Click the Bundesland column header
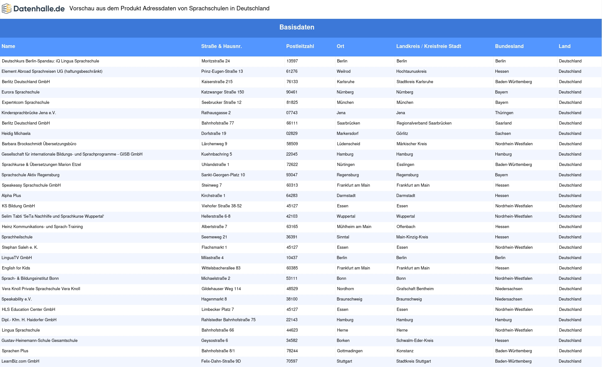 (x=510, y=46)
